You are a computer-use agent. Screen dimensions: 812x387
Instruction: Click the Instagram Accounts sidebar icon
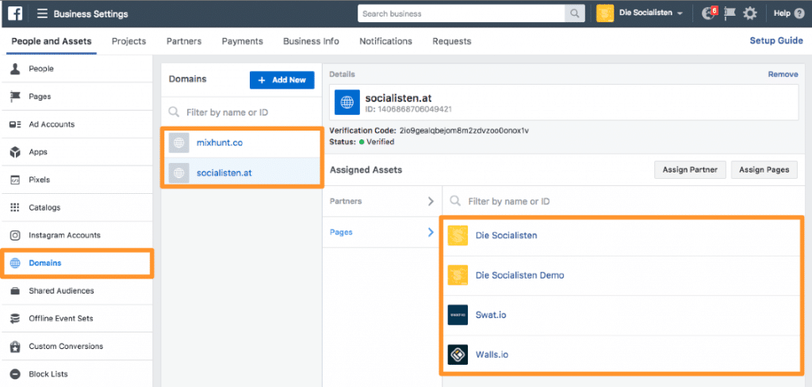[x=15, y=235]
